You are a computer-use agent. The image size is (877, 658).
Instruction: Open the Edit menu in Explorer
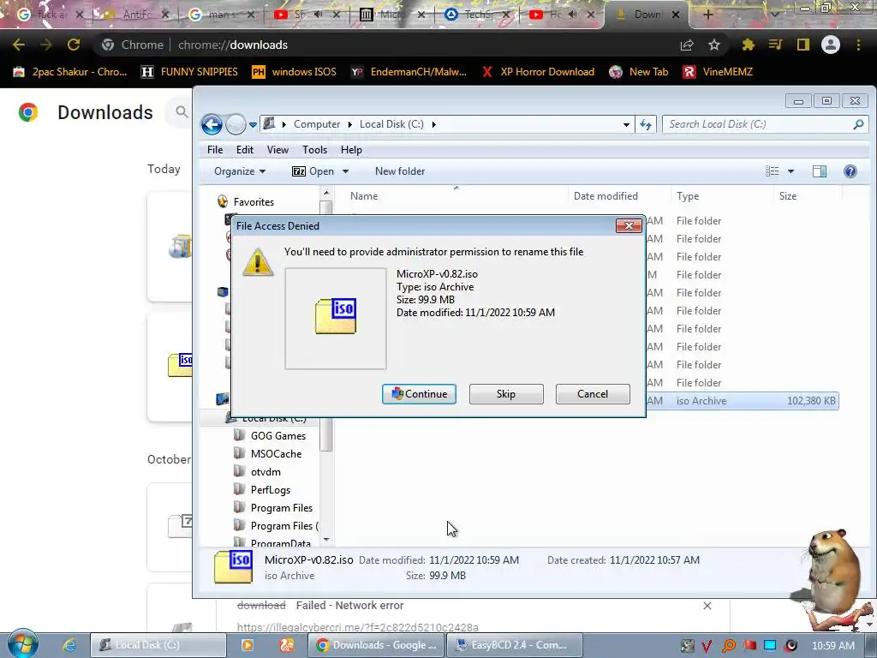[x=244, y=150]
